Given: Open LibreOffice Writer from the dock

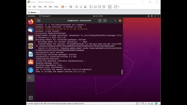Looking at the screenshot, I should (x=31, y=54).
